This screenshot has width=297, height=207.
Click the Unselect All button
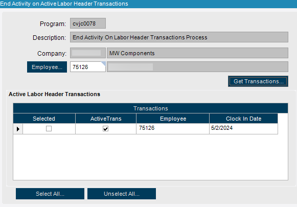coord(122,194)
